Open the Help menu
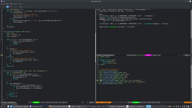 (x=20, y=4)
